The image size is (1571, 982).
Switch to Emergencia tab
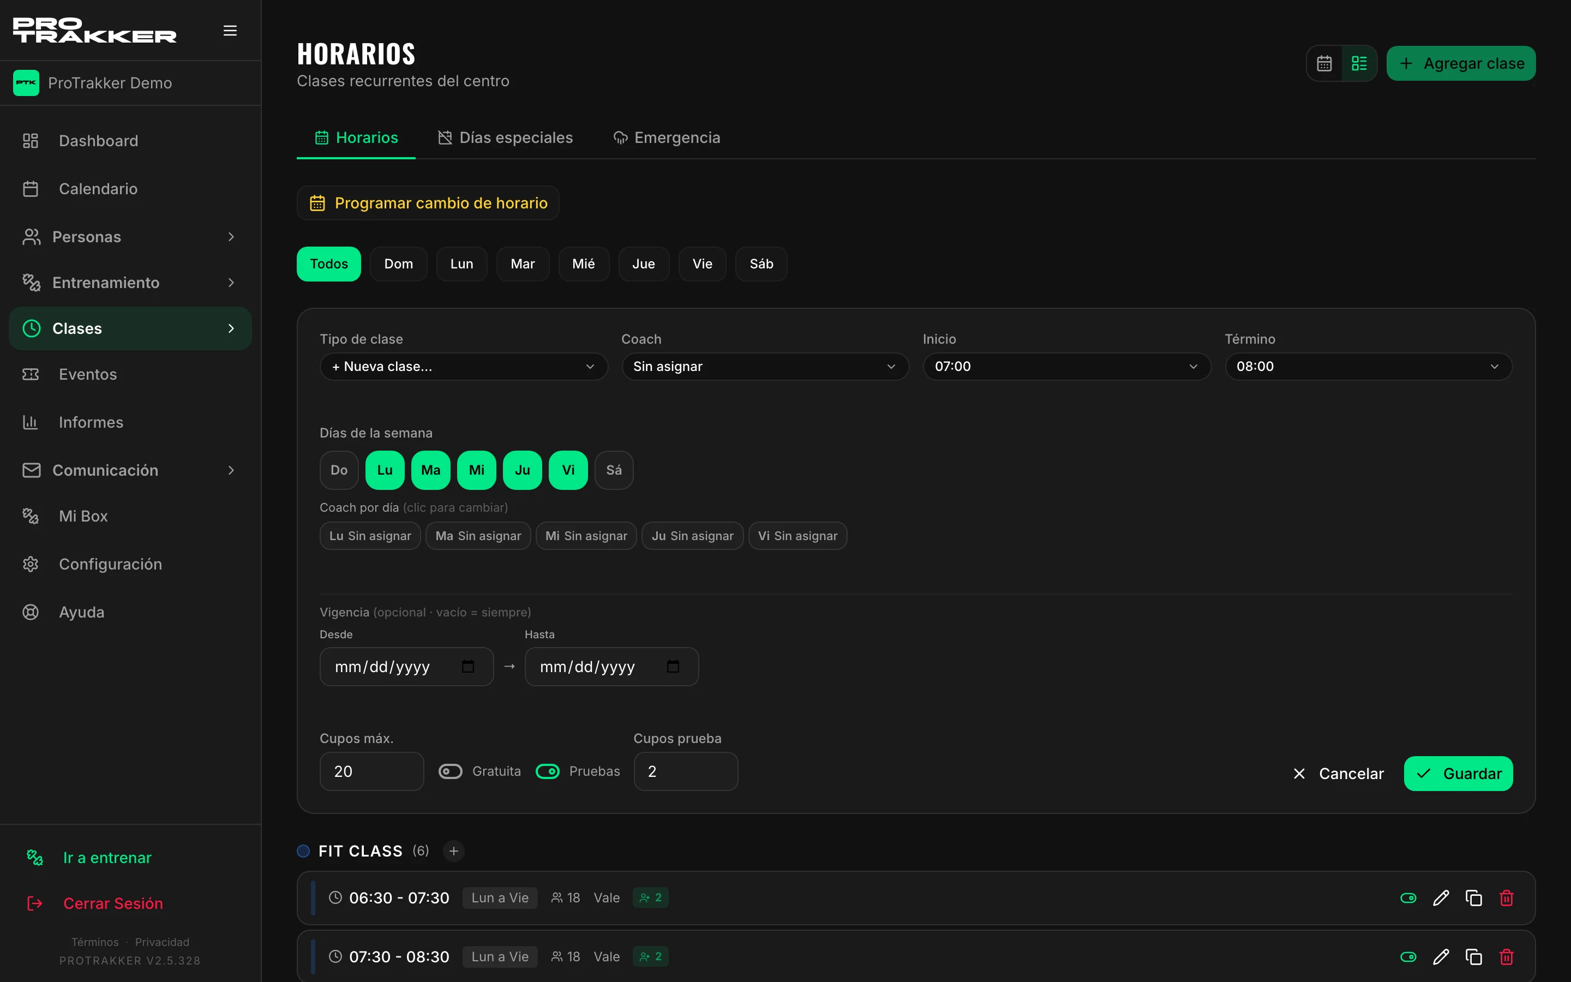point(667,137)
